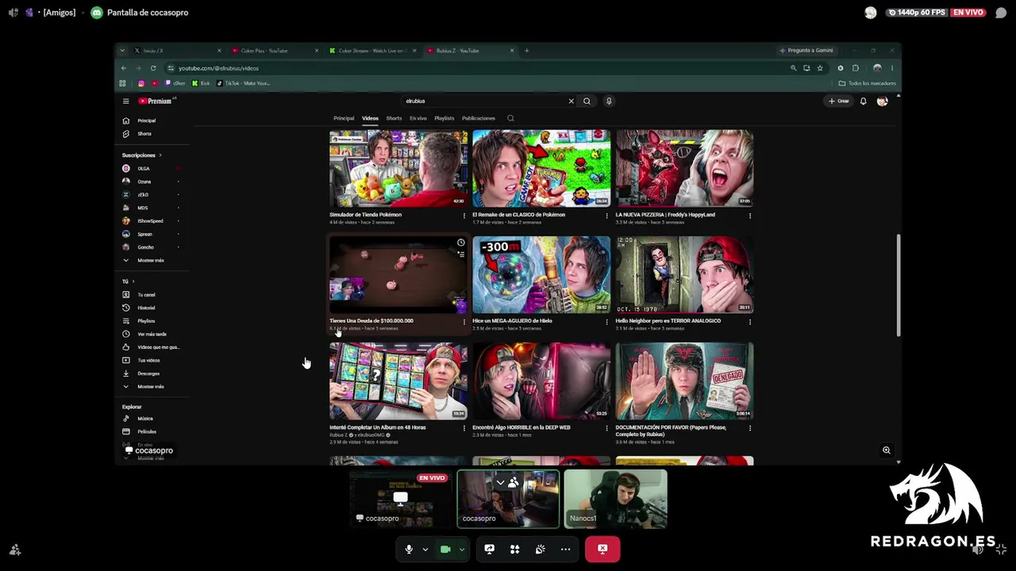
Task: Mute the Discord microphone
Action: pyautogui.click(x=409, y=549)
